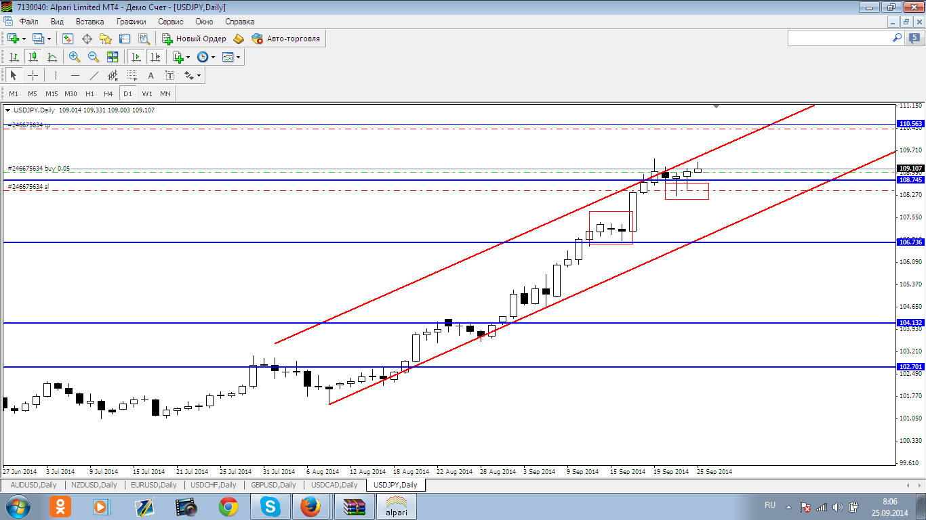The image size is (926, 520).
Task: Open the Справка menu
Action: (x=239, y=22)
